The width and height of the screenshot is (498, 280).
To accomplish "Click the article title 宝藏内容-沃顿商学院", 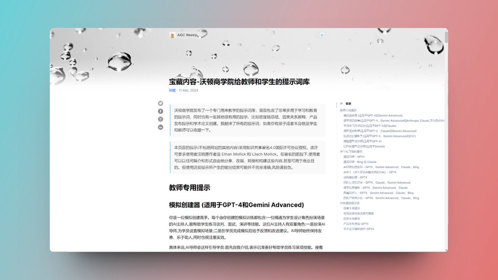I will click(x=239, y=82).
